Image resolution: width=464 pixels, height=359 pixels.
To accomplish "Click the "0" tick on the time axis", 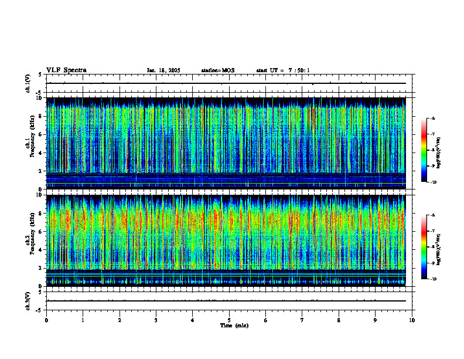I will (x=46, y=320).
